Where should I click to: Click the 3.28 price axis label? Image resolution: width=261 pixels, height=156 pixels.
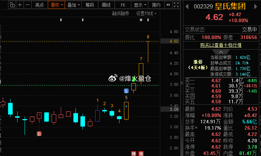[170, 109]
